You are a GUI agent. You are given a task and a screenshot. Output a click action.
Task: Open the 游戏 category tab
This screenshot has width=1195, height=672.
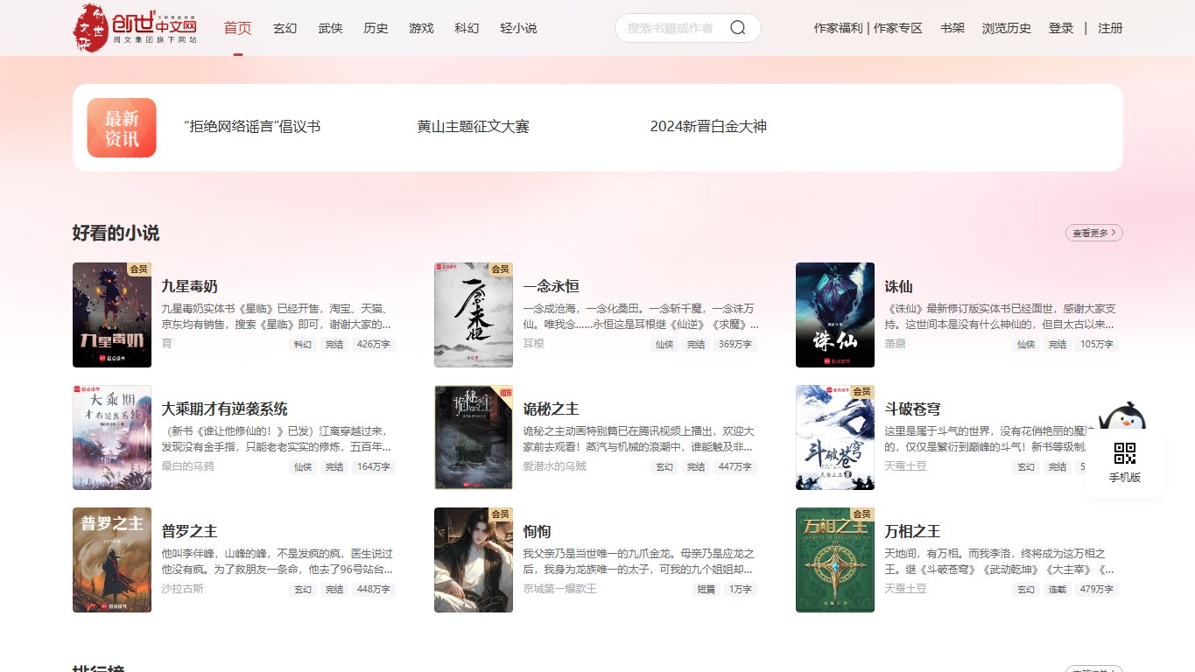click(x=421, y=28)
